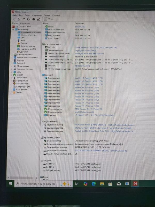The image size is (155, 207).
Task: Click the Поле column header
Action: [x=45, y=23]
